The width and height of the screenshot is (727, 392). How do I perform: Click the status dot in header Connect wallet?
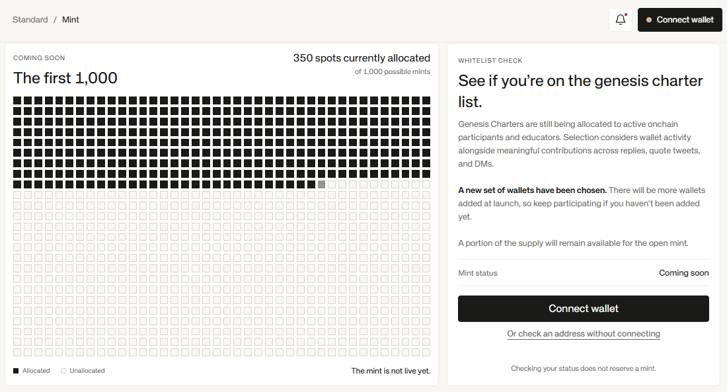[x=649, y=20]
